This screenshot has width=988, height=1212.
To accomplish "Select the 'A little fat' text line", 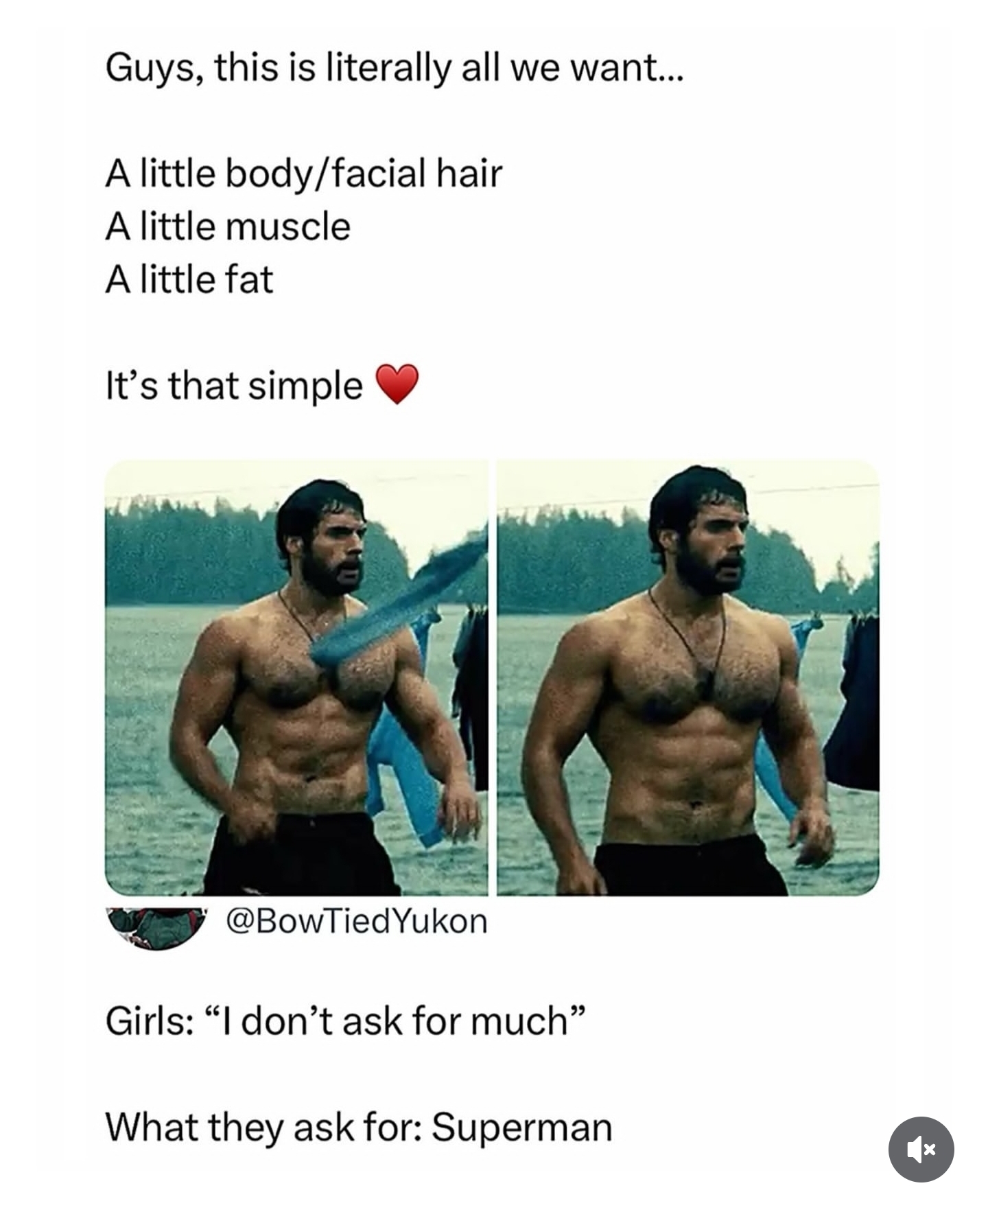I will pos(189,279).
